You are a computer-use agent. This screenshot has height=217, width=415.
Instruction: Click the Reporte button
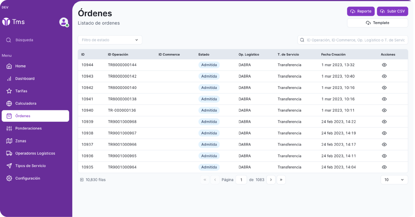tap(361, 11)
